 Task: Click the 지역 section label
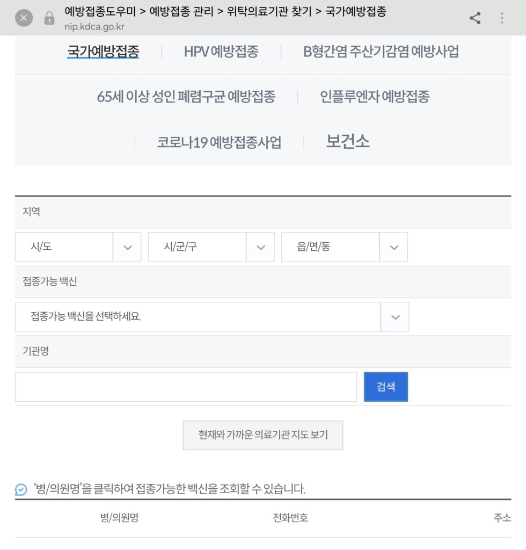(x=31, y=211)
